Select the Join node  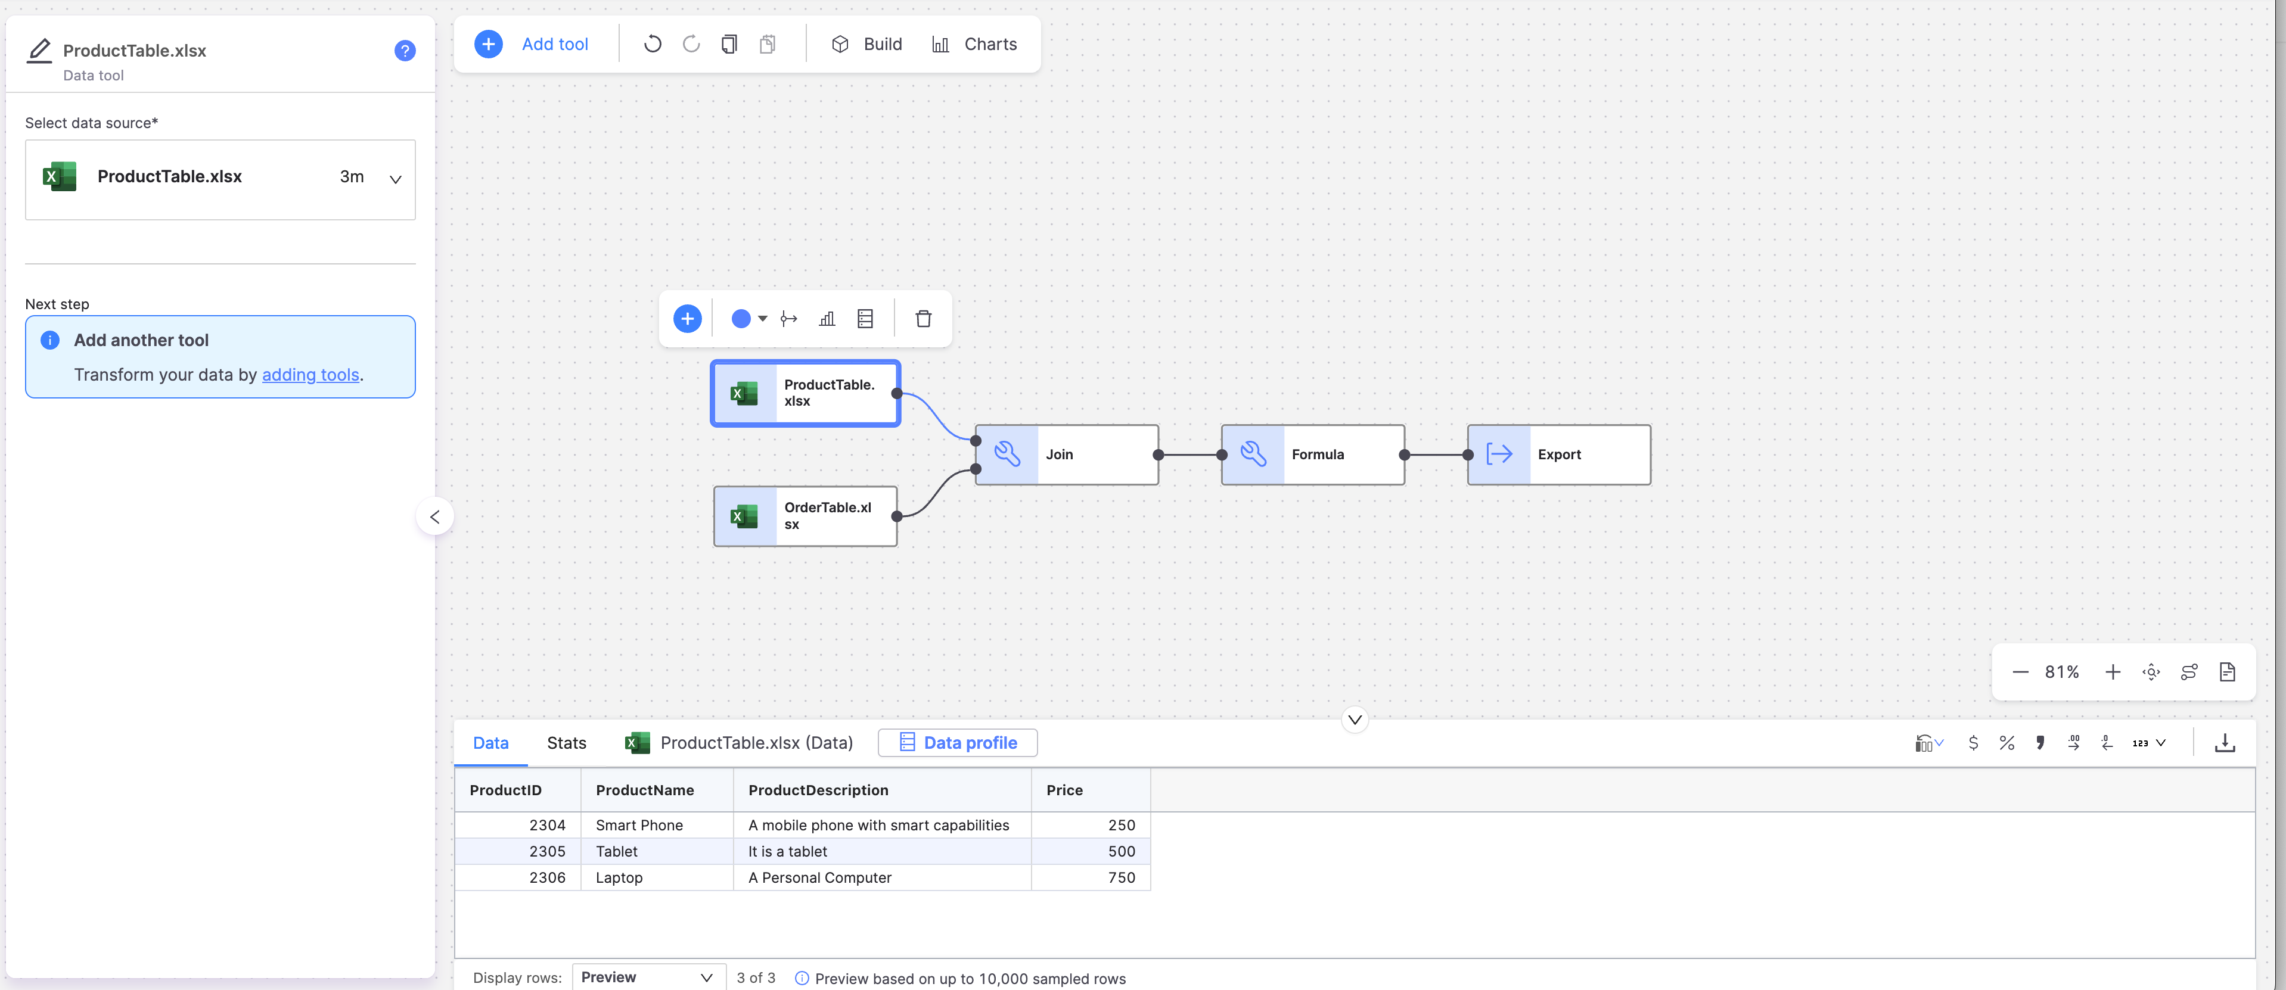[1067, 454]
